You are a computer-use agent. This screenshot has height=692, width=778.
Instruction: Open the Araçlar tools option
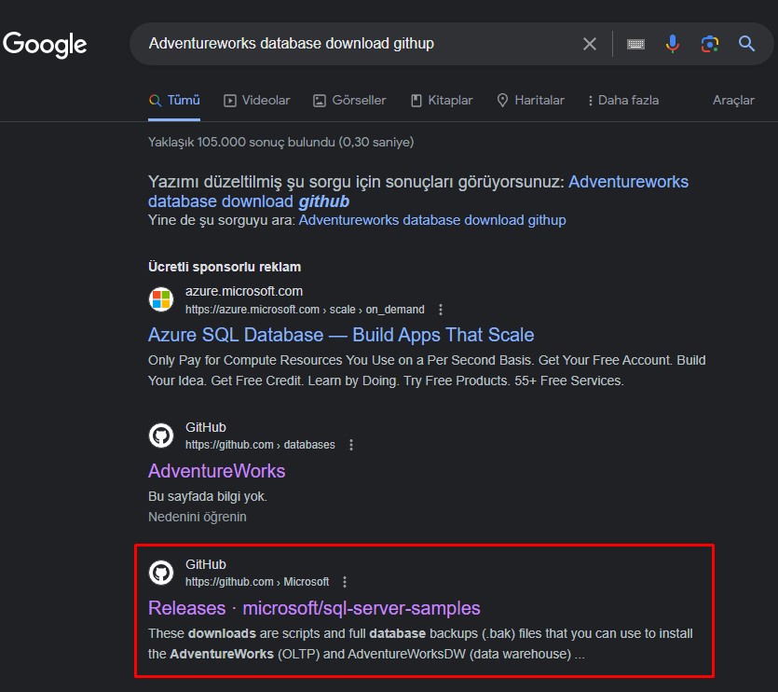(733, 101)
